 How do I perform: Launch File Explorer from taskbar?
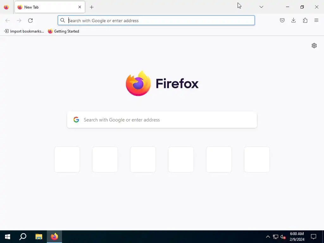(39, 237)
